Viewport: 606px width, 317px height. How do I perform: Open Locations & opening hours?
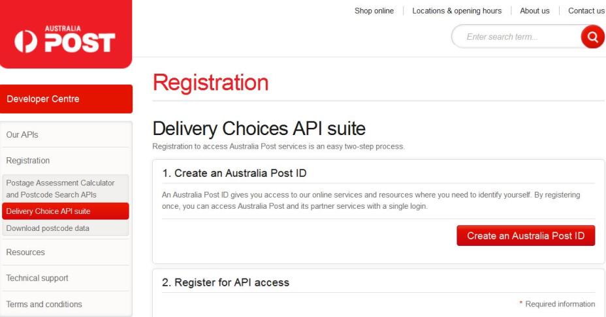(457, 11)
